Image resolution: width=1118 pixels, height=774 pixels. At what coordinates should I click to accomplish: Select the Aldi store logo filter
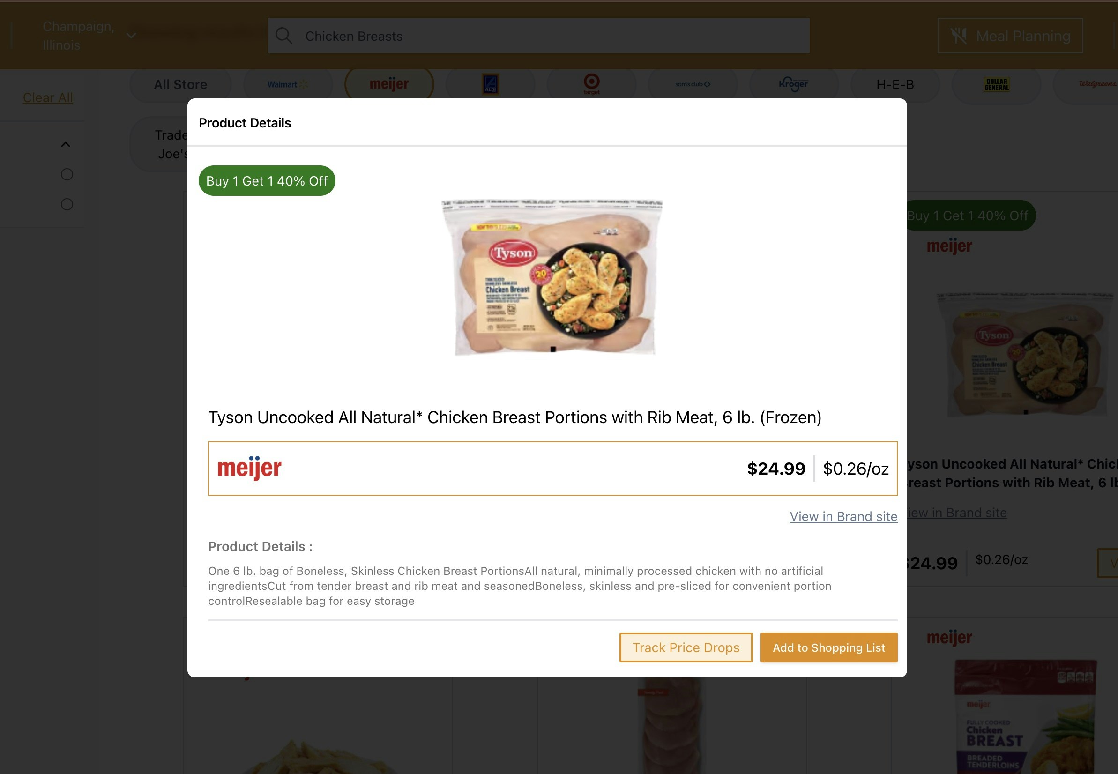coord(491,84)
